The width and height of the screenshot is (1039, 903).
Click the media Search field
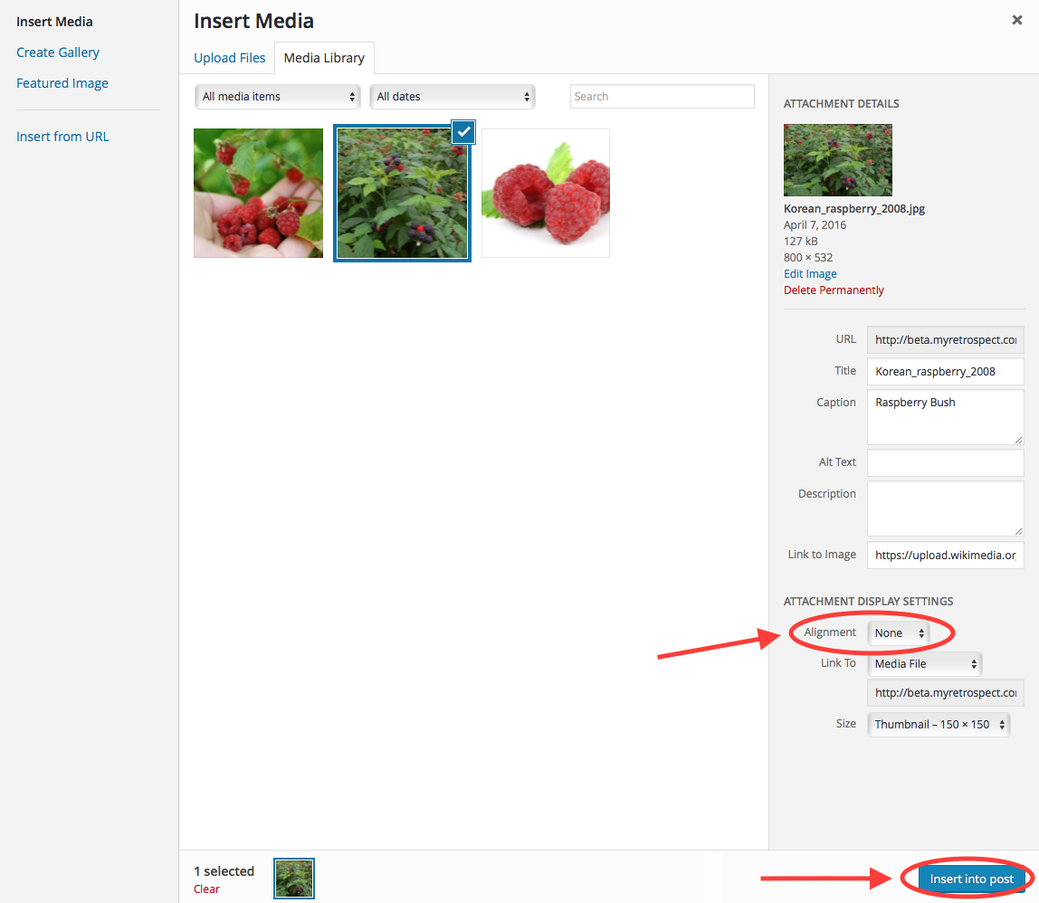pyautogui.click(x=662, y=97)
